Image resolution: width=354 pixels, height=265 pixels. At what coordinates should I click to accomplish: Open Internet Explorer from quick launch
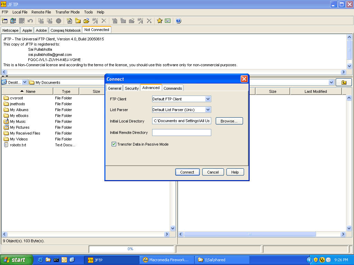coord(40,260)
